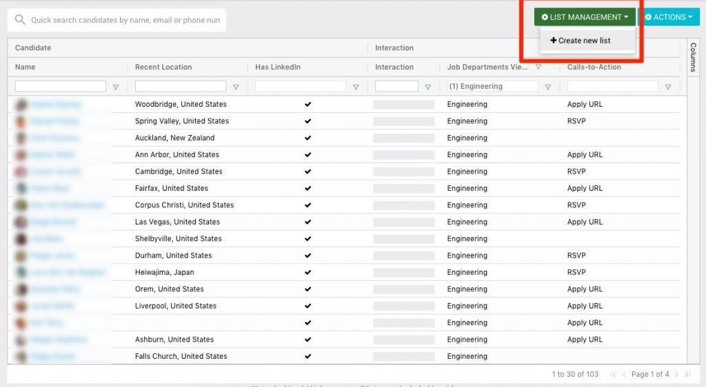Open filter funnel for Calls-to-Action
This screenshot has height=387, width=706.
click(x=668, y=87)
